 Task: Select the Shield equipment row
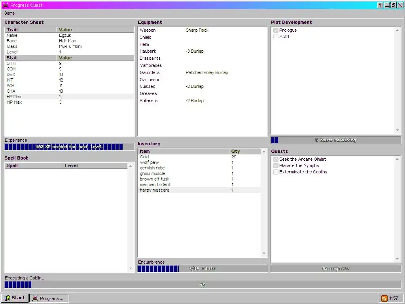point(202,37)
